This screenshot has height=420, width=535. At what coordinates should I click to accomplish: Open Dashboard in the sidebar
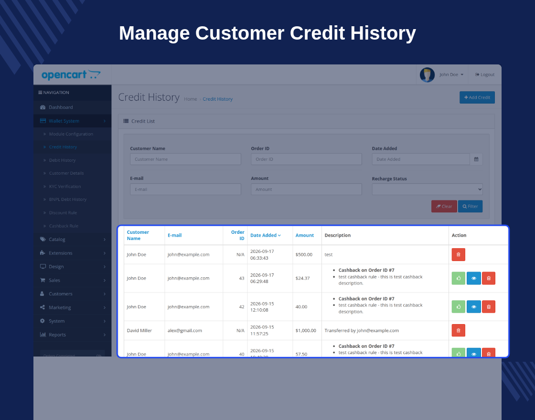72,107
